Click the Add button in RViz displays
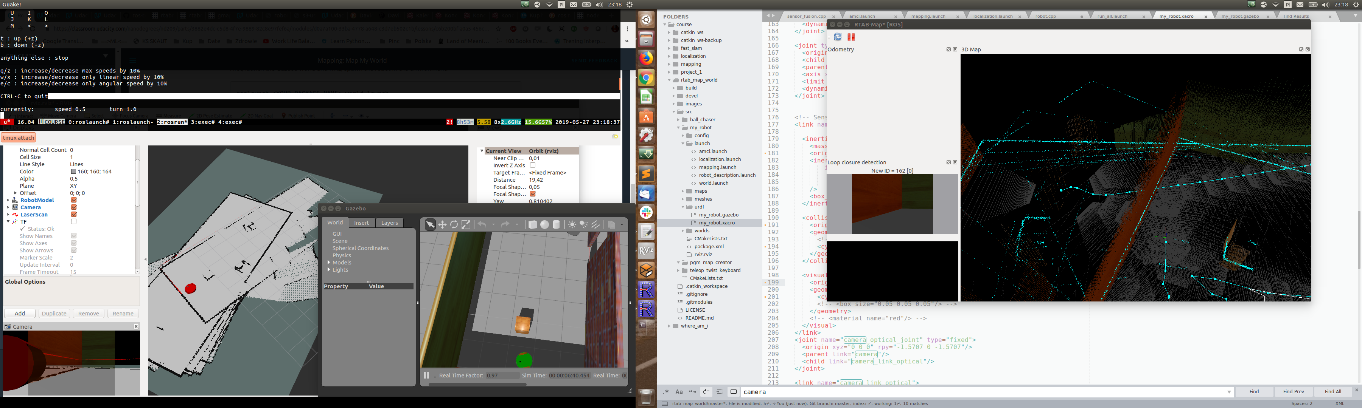1362x408 pixels. coord(20,314)
